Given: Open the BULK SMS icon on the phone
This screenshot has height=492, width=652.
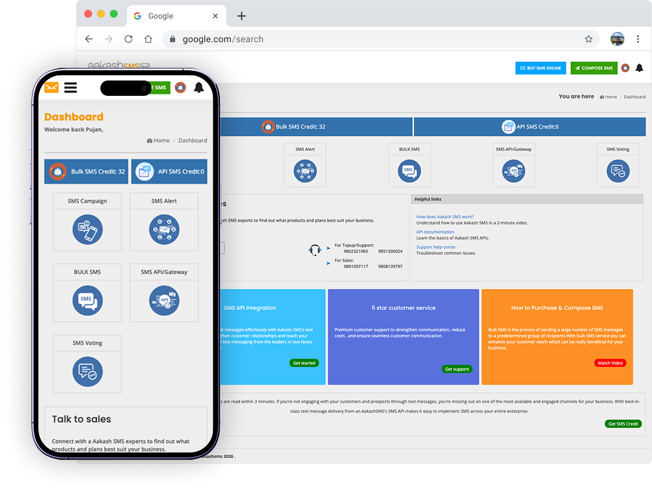Looking at the screenshot, I should 88,300.
